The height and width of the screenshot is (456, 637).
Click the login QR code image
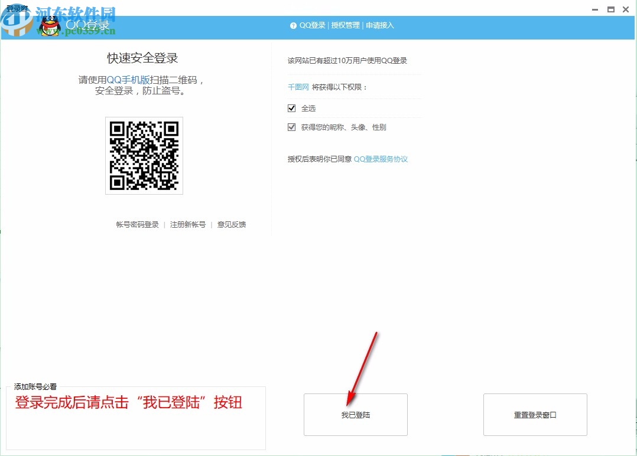coord(144,155)
